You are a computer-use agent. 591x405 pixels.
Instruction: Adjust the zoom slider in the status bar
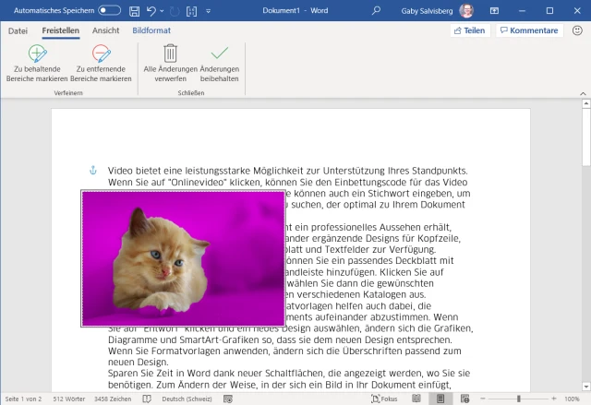coord(519,399)
